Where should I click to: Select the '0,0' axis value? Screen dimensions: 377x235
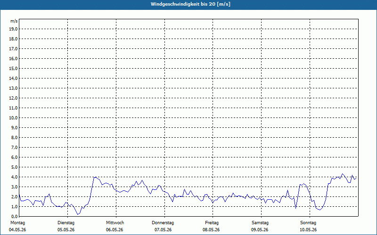coord(14,217)
